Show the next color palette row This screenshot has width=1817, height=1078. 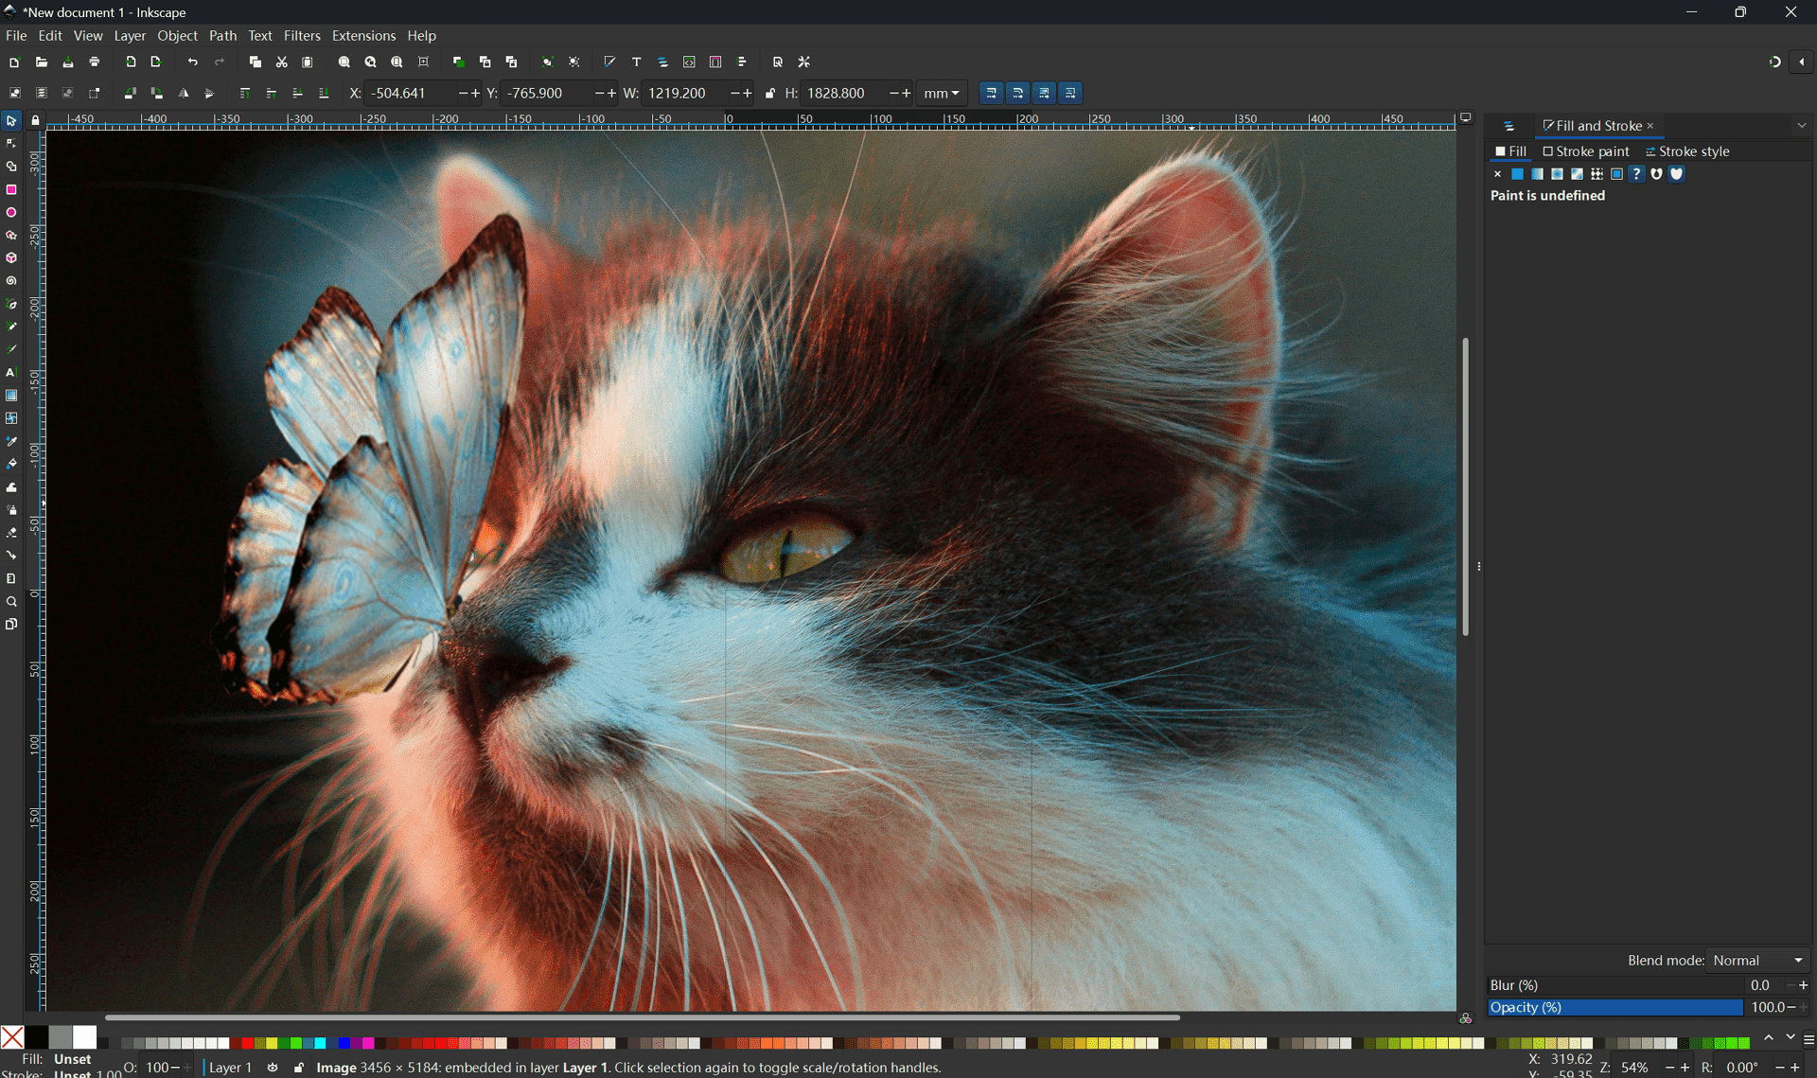(1790, 1037)
